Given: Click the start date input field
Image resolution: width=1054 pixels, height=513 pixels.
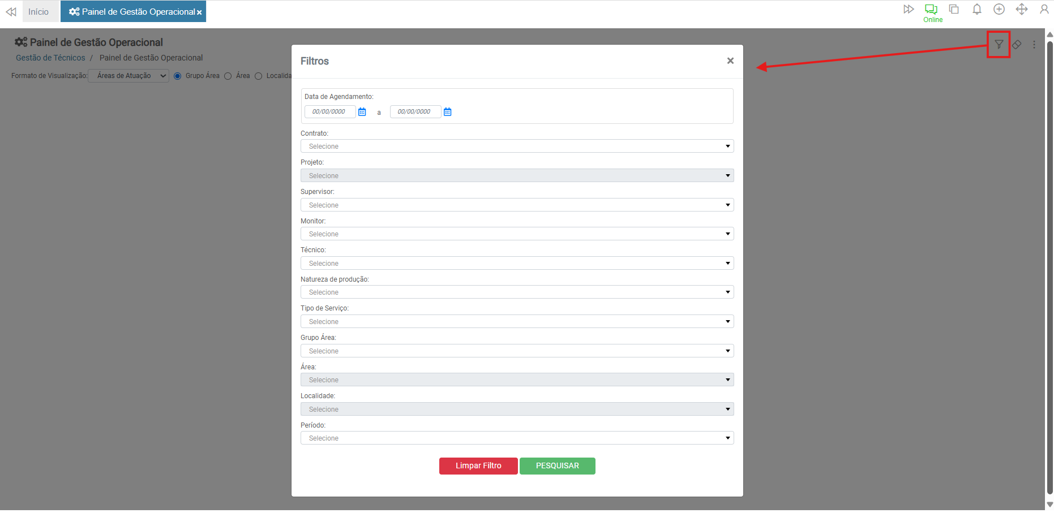Looking at the screenshot, I should coord(329,112).
